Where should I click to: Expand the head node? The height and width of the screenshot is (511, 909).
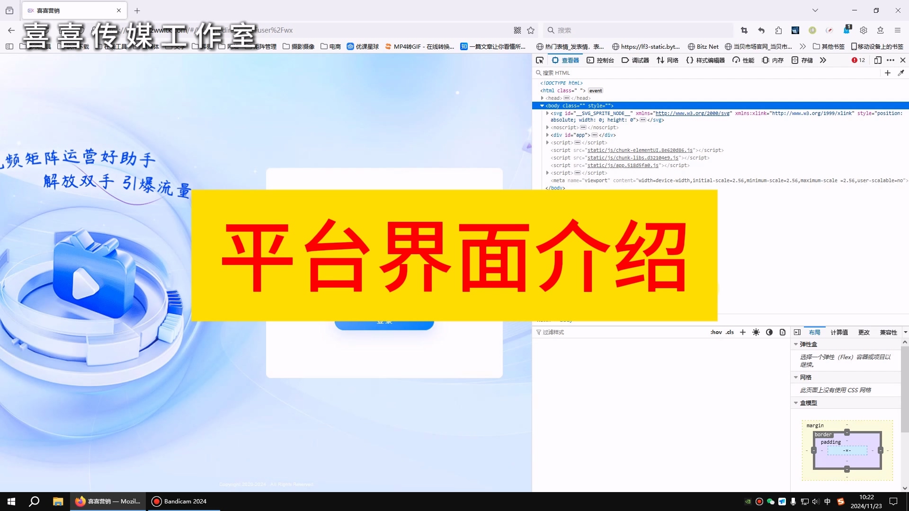coord(543,98)
